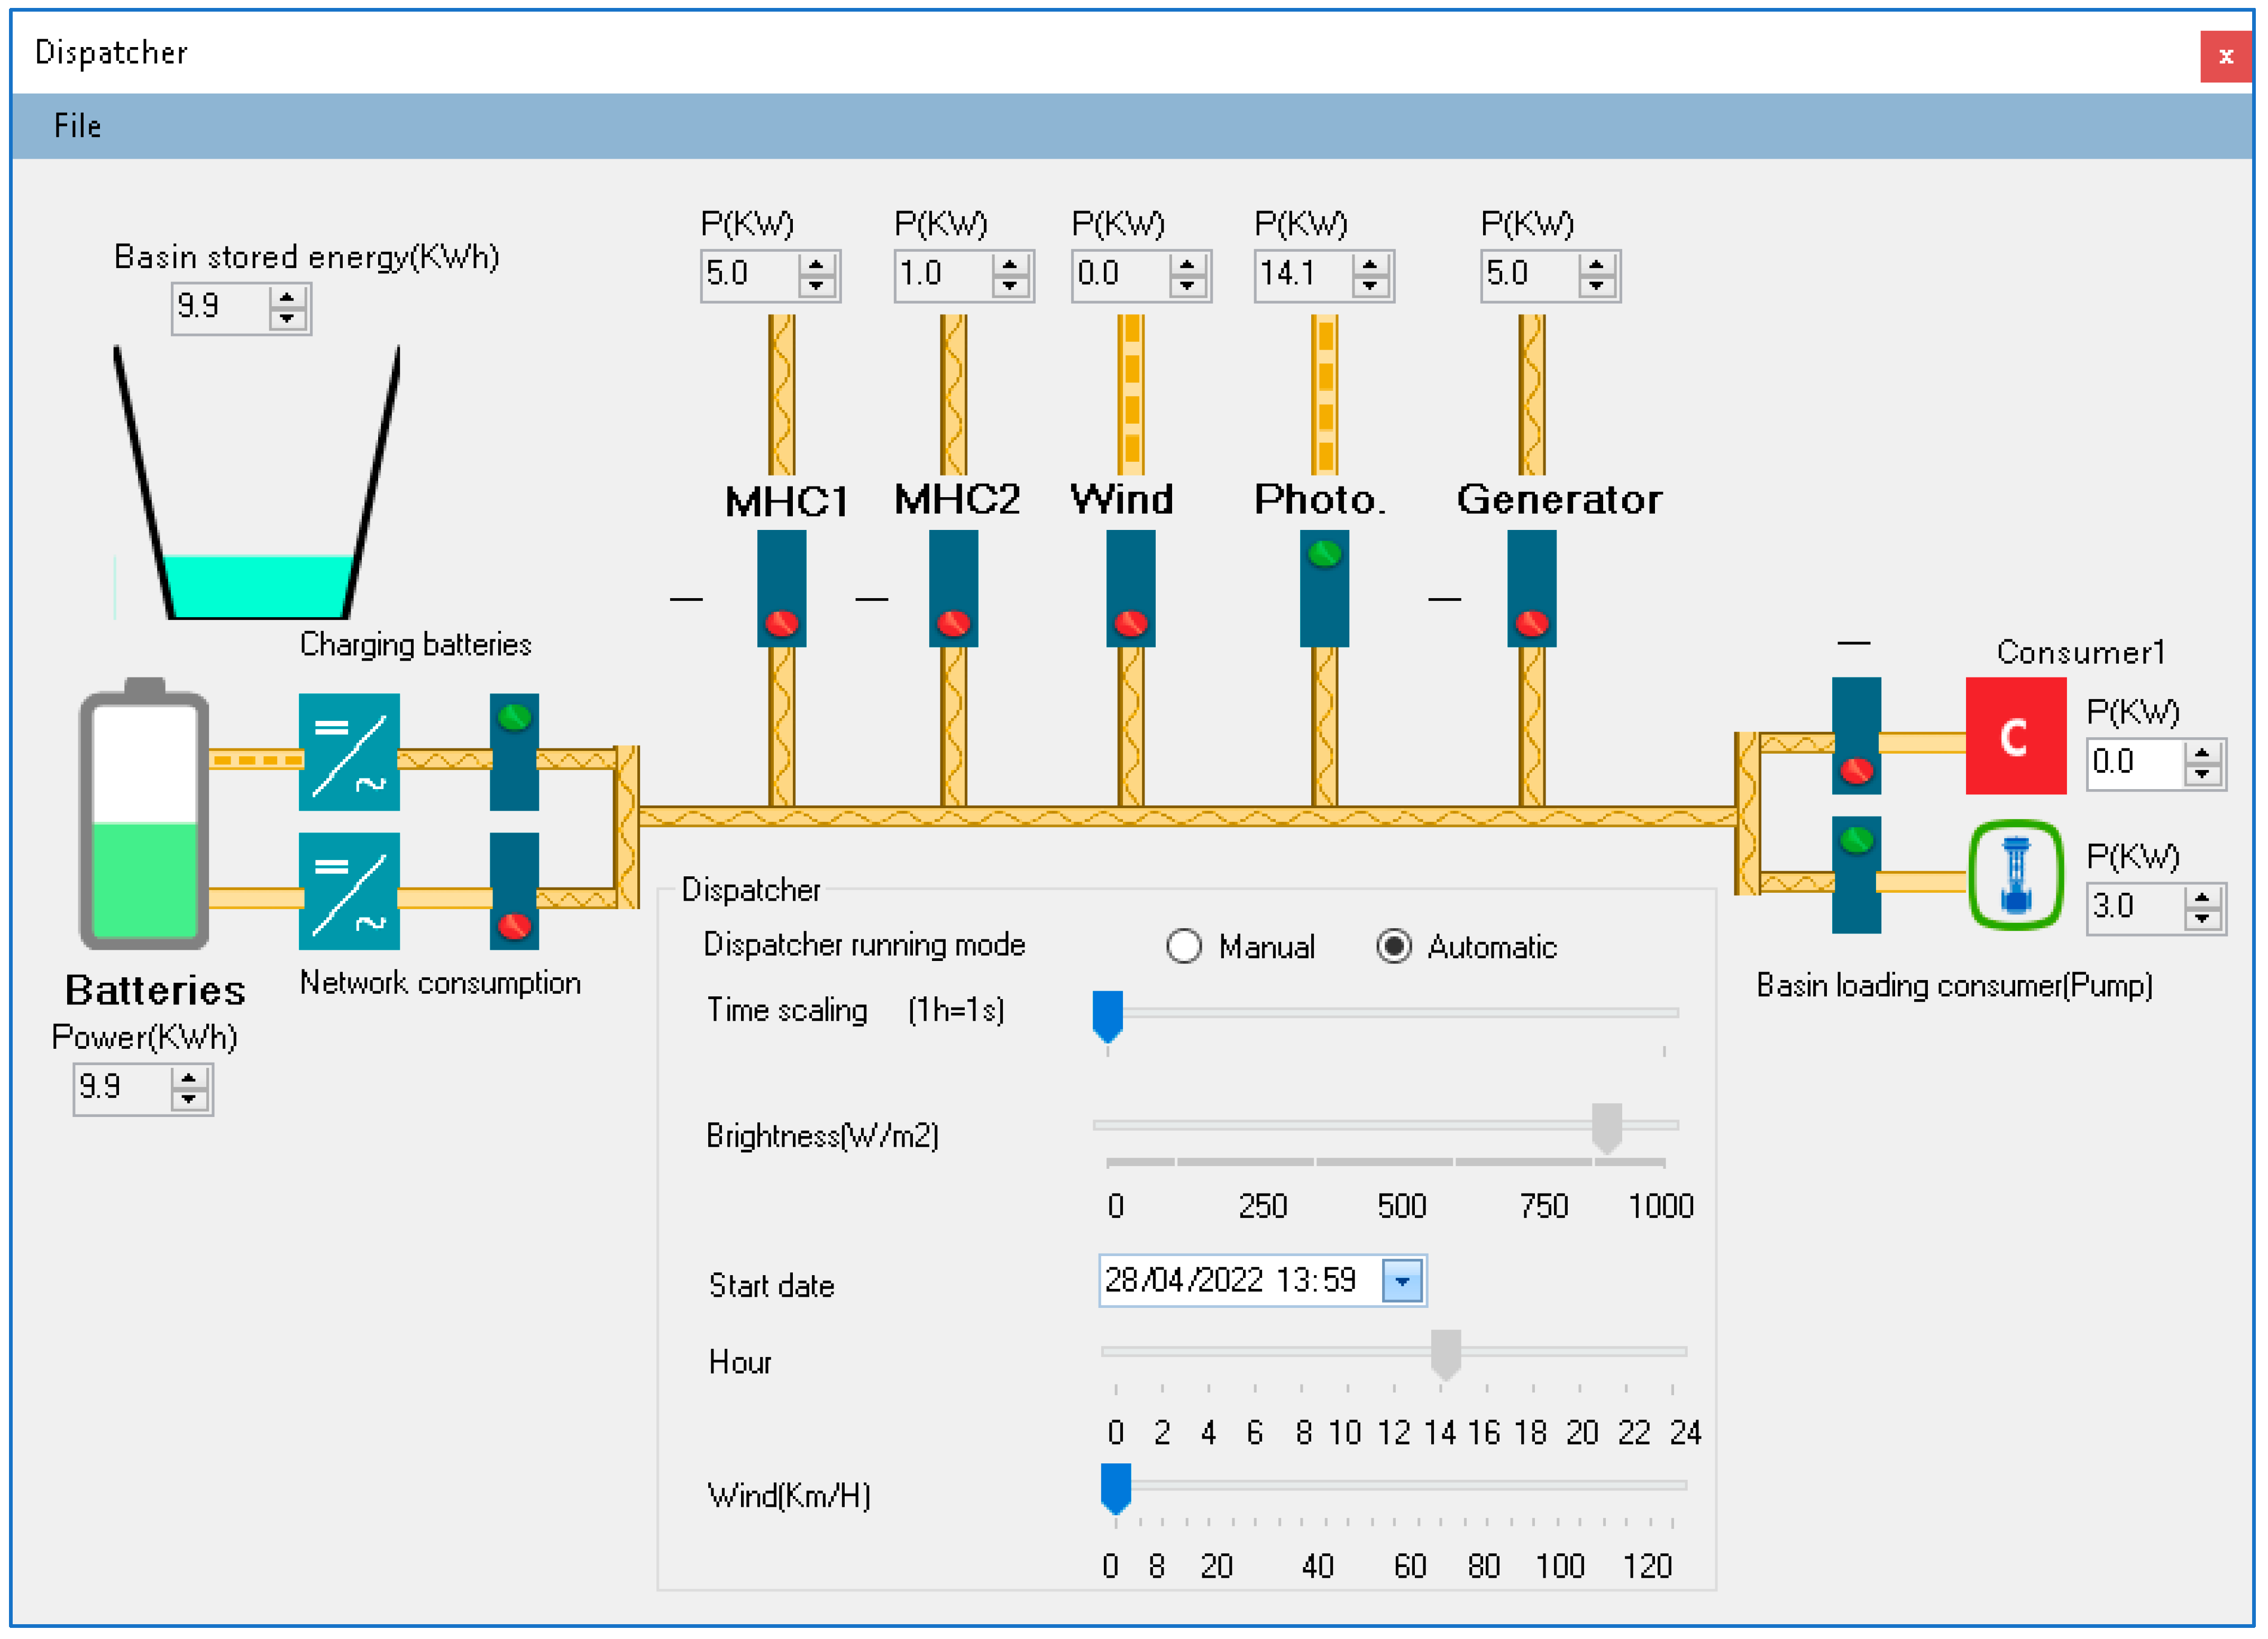The height and width of the screenshot is (1639, 2268).
Task: Open the File menu
Action: coord(77,126)
